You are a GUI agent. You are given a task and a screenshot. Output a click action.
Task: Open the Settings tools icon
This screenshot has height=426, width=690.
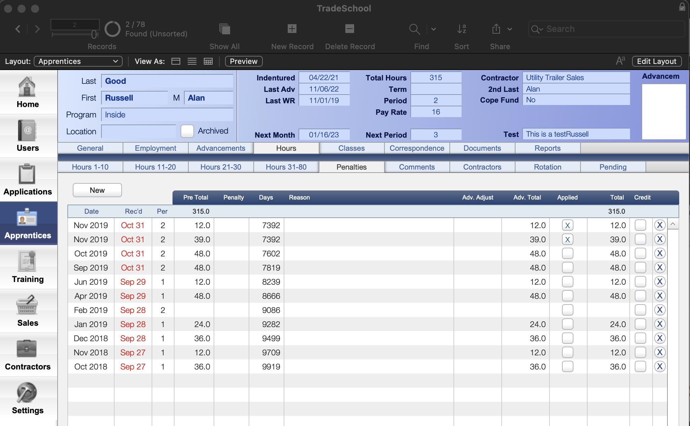tap(27, 393)
